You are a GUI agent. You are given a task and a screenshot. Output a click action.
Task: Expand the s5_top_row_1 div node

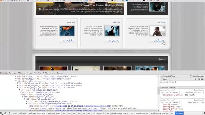(18, 83)
